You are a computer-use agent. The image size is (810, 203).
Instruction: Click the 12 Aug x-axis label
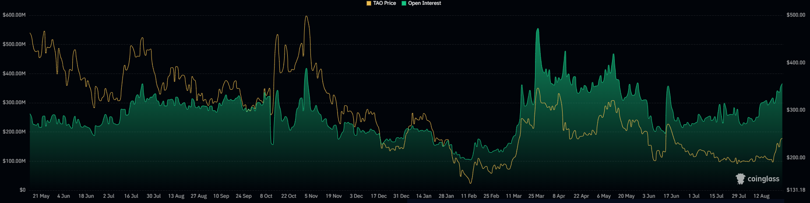(761, 196)
